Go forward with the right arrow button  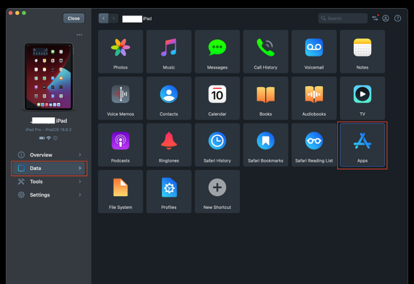coord(113,18)
